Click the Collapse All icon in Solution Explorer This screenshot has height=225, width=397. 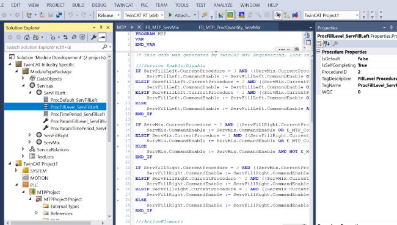[x=74, y=37]
